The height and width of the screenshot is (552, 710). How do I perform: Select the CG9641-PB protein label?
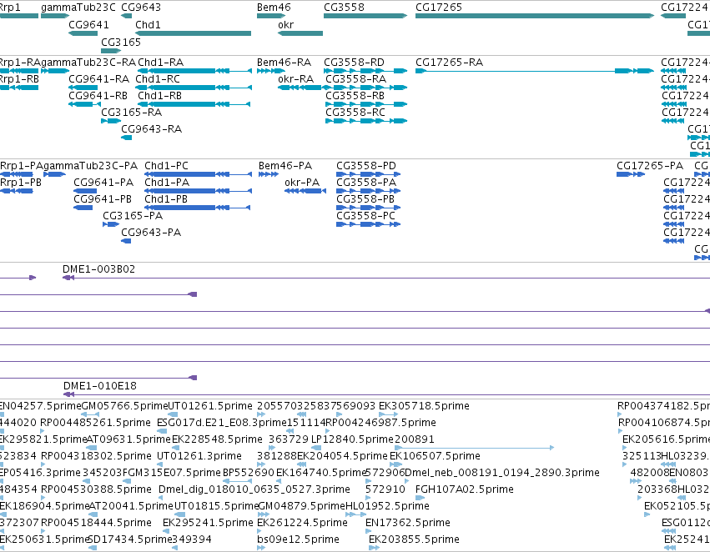click(x=103, y=199)
